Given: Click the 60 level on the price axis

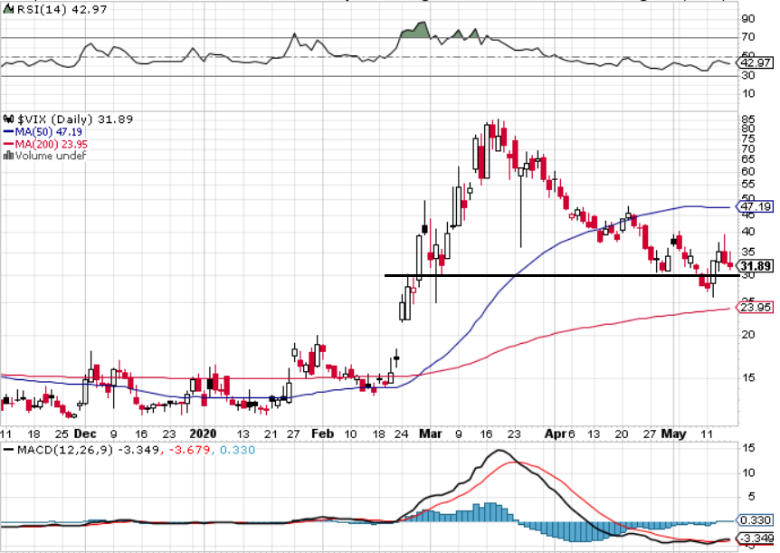Looking at the screenshot, I should click(748, 171).
